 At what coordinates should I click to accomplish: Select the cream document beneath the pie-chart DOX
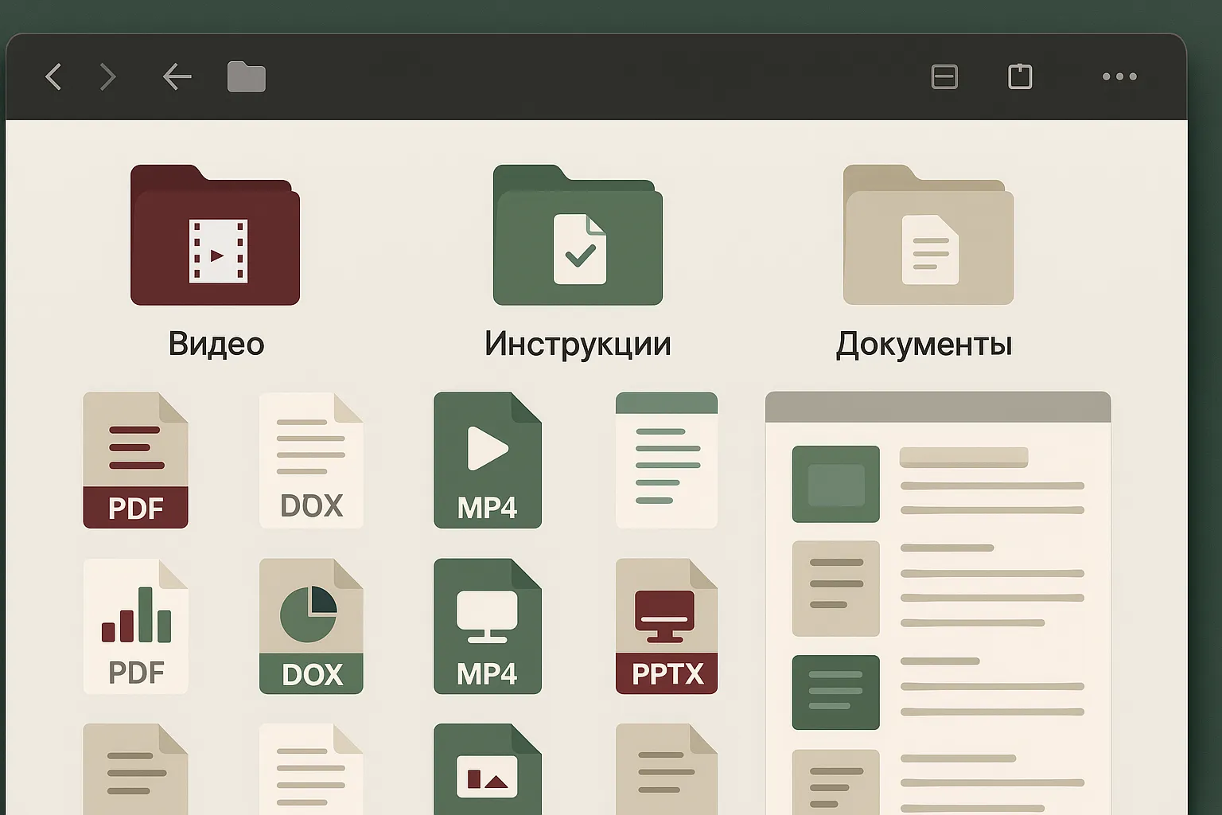point(311,770)
